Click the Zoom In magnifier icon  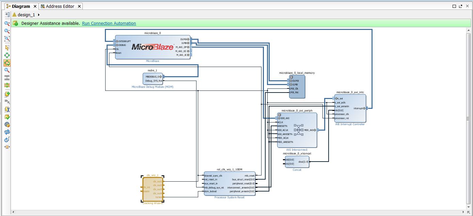tap(7, 23)
